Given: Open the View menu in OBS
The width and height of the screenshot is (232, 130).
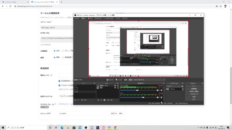Looking at the screenshot, I should 90,18.
